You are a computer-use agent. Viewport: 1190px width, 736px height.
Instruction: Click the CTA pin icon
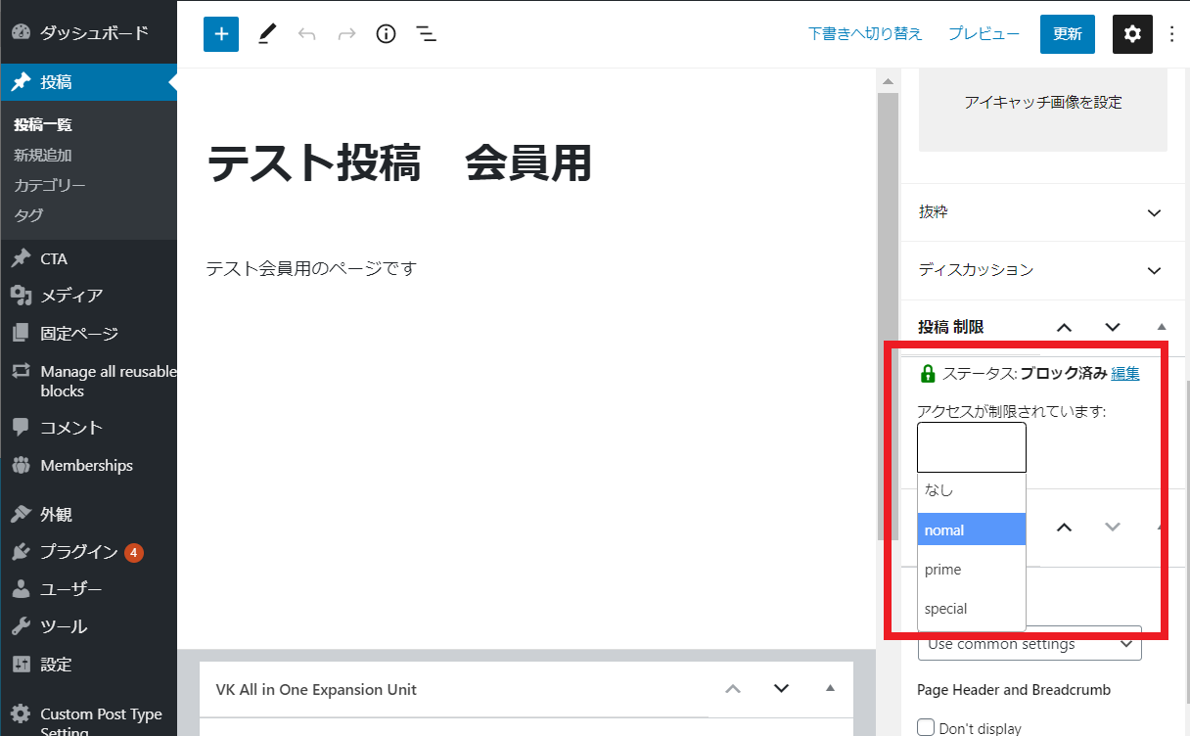21,258
